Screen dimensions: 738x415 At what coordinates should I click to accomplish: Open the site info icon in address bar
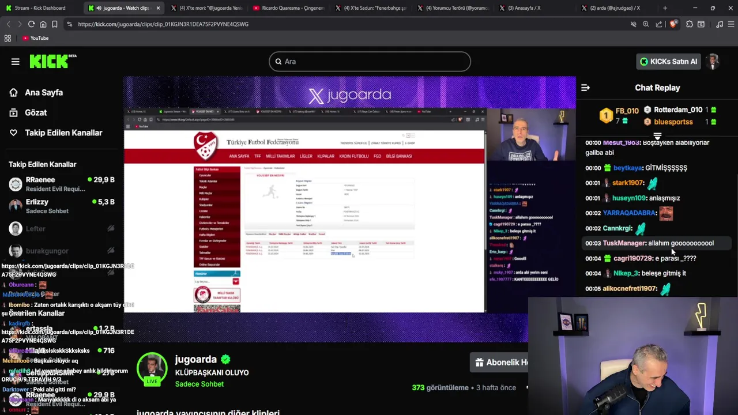[x=69, y=24]
